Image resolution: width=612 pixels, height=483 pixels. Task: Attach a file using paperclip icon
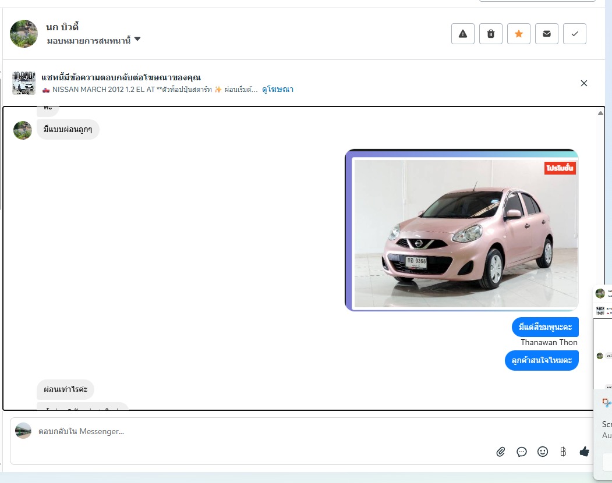tap(501, 452)
